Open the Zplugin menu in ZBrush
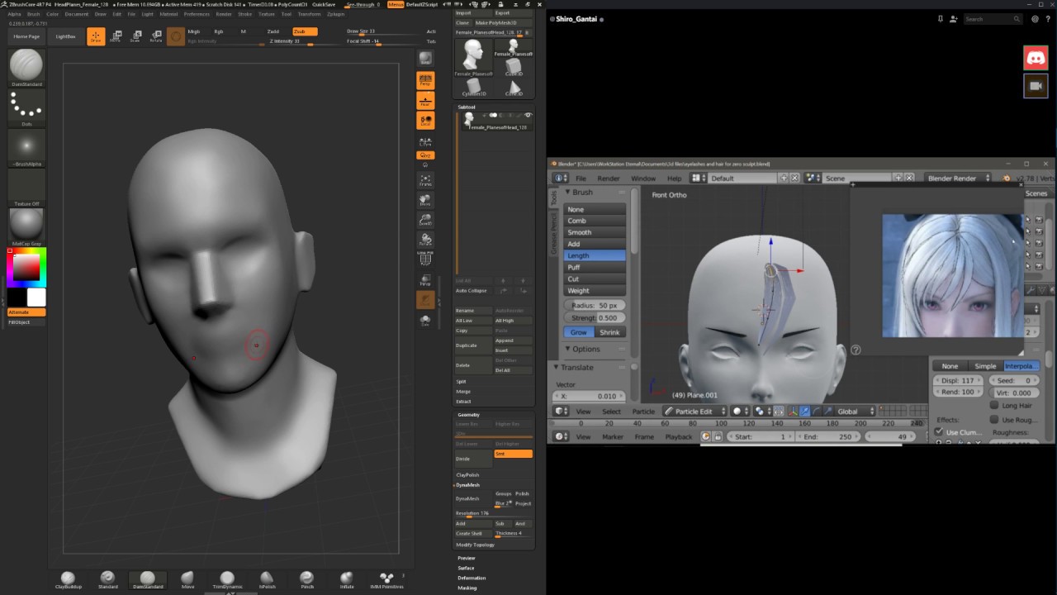Image resolution: width=1057 pixels, height=595 pixels. [335, 14]
